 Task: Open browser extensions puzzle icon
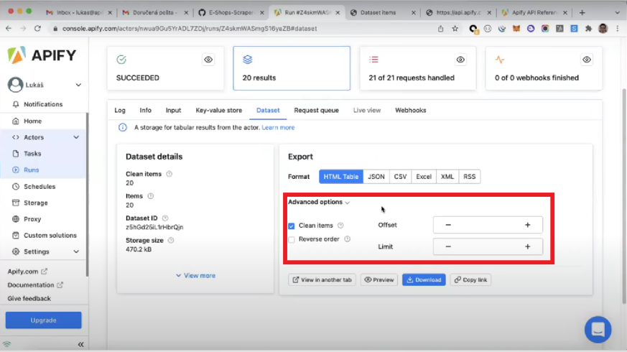(x=588, y=29)
